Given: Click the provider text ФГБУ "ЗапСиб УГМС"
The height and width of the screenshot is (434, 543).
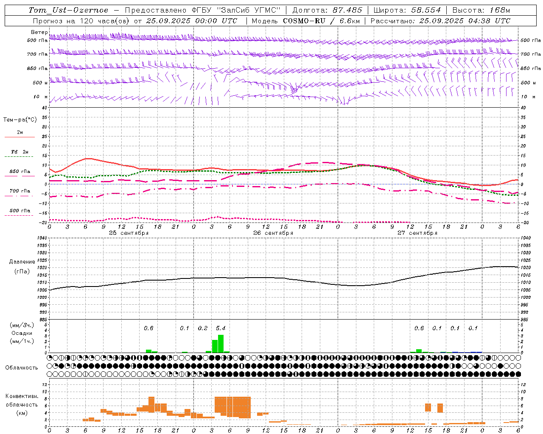Looking at the screenshot, I should point(237,10).
